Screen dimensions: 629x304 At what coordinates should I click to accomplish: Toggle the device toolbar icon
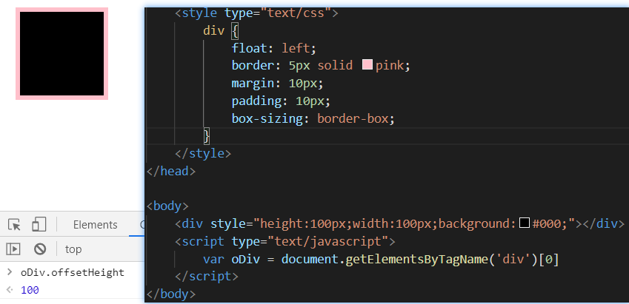[39, 224]
